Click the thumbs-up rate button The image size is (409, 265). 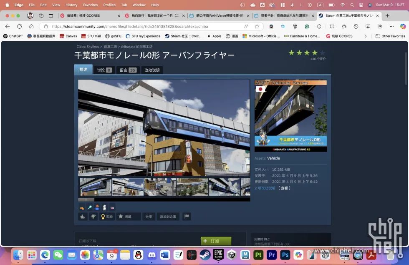[x=83, y=217]
